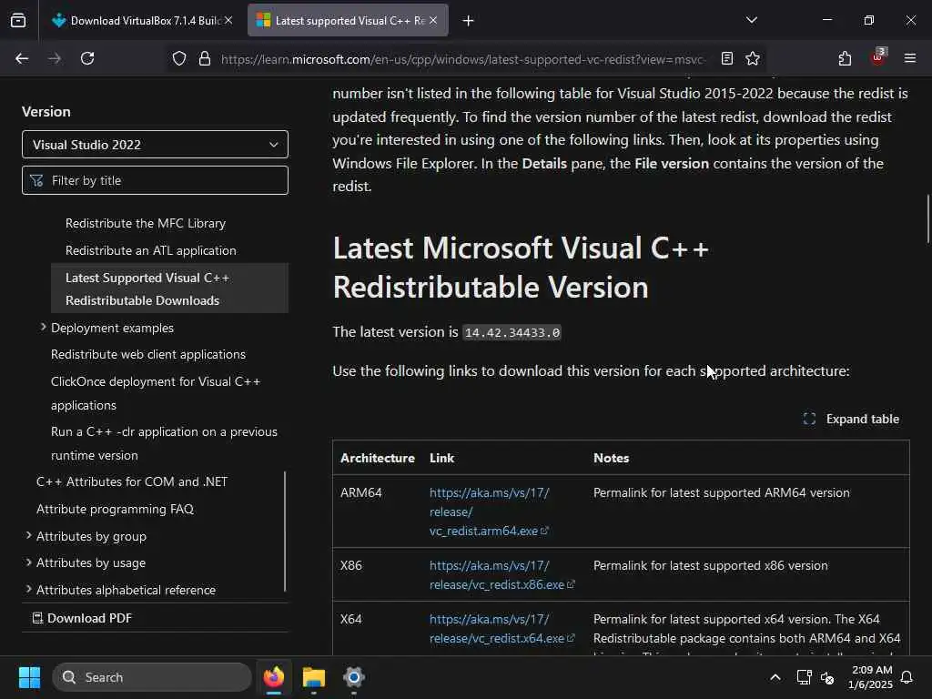Open C++ Attributes for COM and .NET
The width and height of the screenshot is (932, 699).
coord(132,482)
